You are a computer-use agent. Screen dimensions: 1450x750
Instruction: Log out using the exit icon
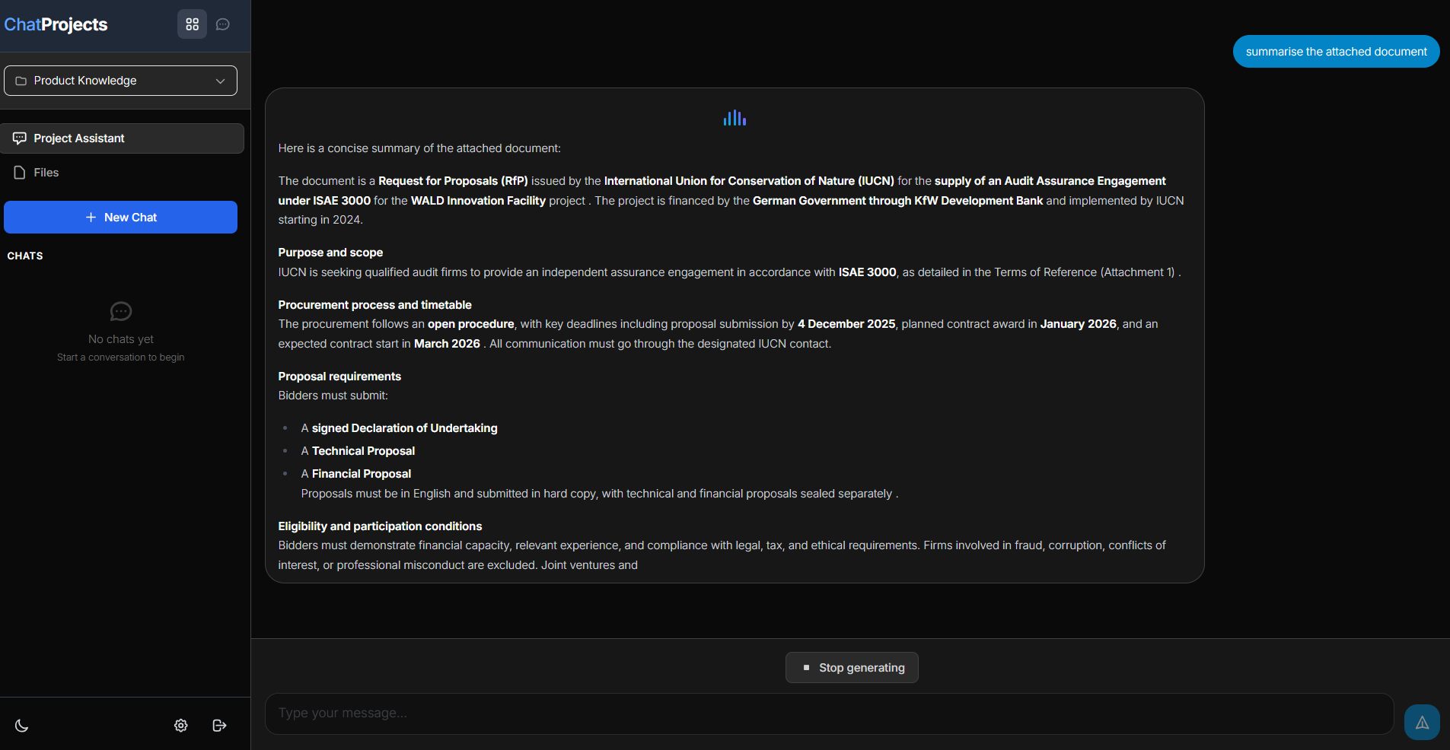(x=219, y=726)
